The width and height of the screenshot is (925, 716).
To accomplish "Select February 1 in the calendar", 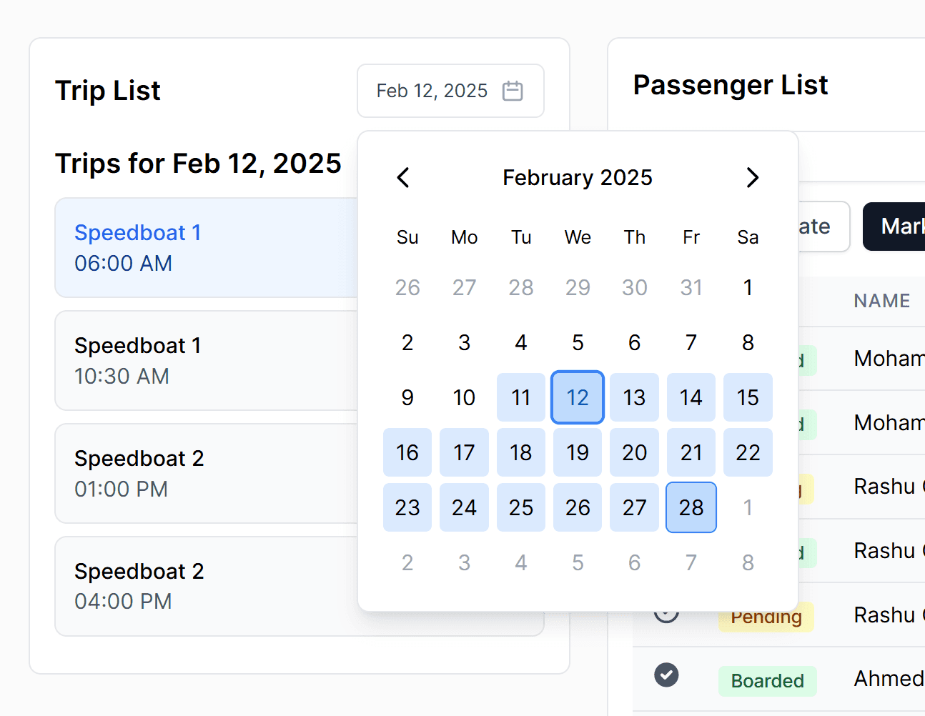I will [x=748, y=287].
